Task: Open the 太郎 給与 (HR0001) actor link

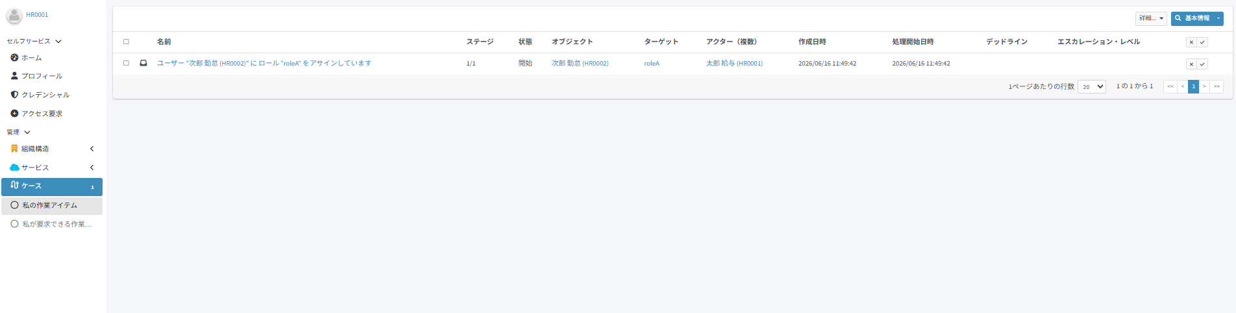Action: click(734, 64)
